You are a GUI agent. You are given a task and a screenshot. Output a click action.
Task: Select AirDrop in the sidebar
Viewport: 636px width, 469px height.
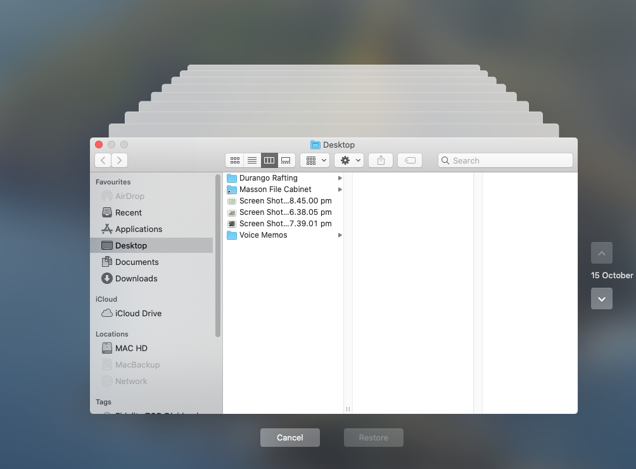tap(151, 196)
